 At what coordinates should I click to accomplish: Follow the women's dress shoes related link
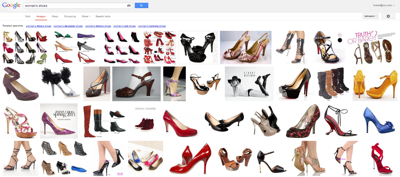click(39, 26)
